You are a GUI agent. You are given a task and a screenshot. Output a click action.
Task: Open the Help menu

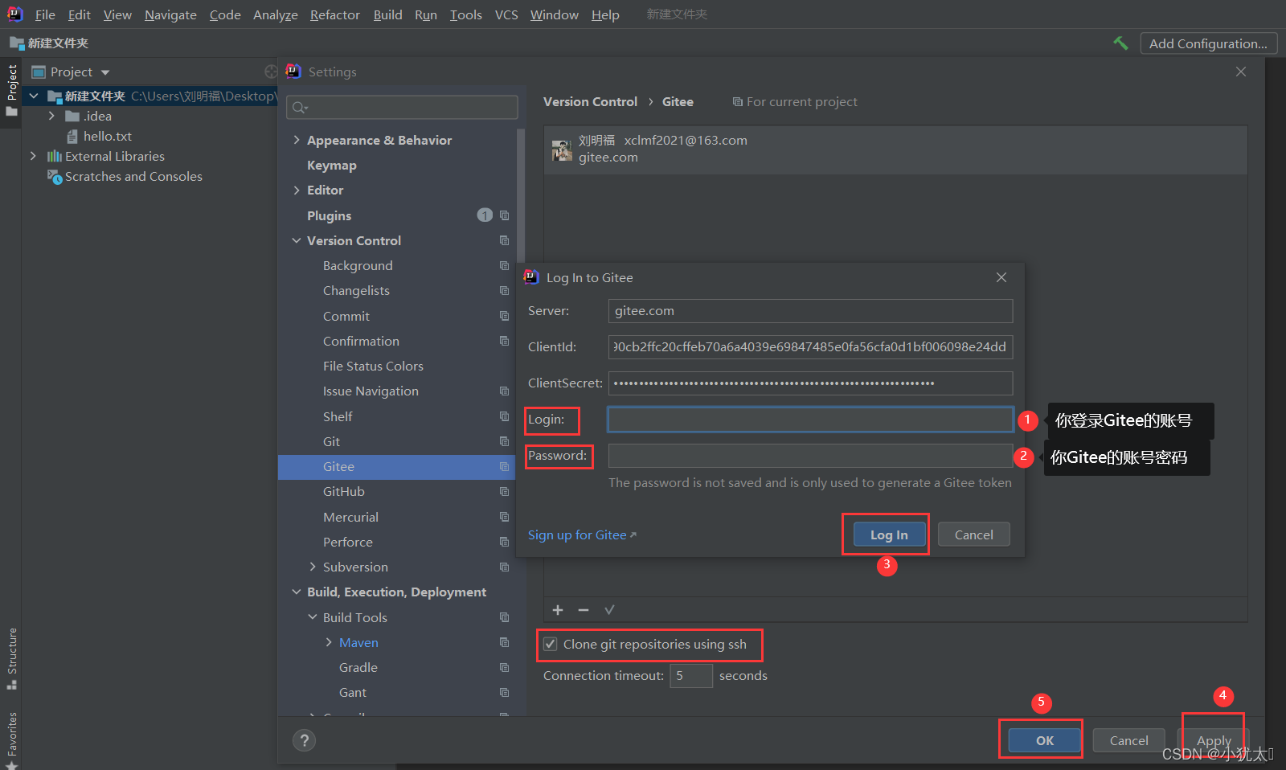point(605,14)
